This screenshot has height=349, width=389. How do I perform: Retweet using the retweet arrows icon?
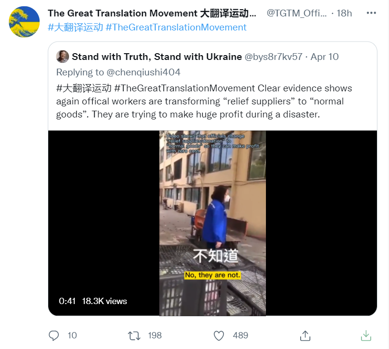(x=134, y=335)
